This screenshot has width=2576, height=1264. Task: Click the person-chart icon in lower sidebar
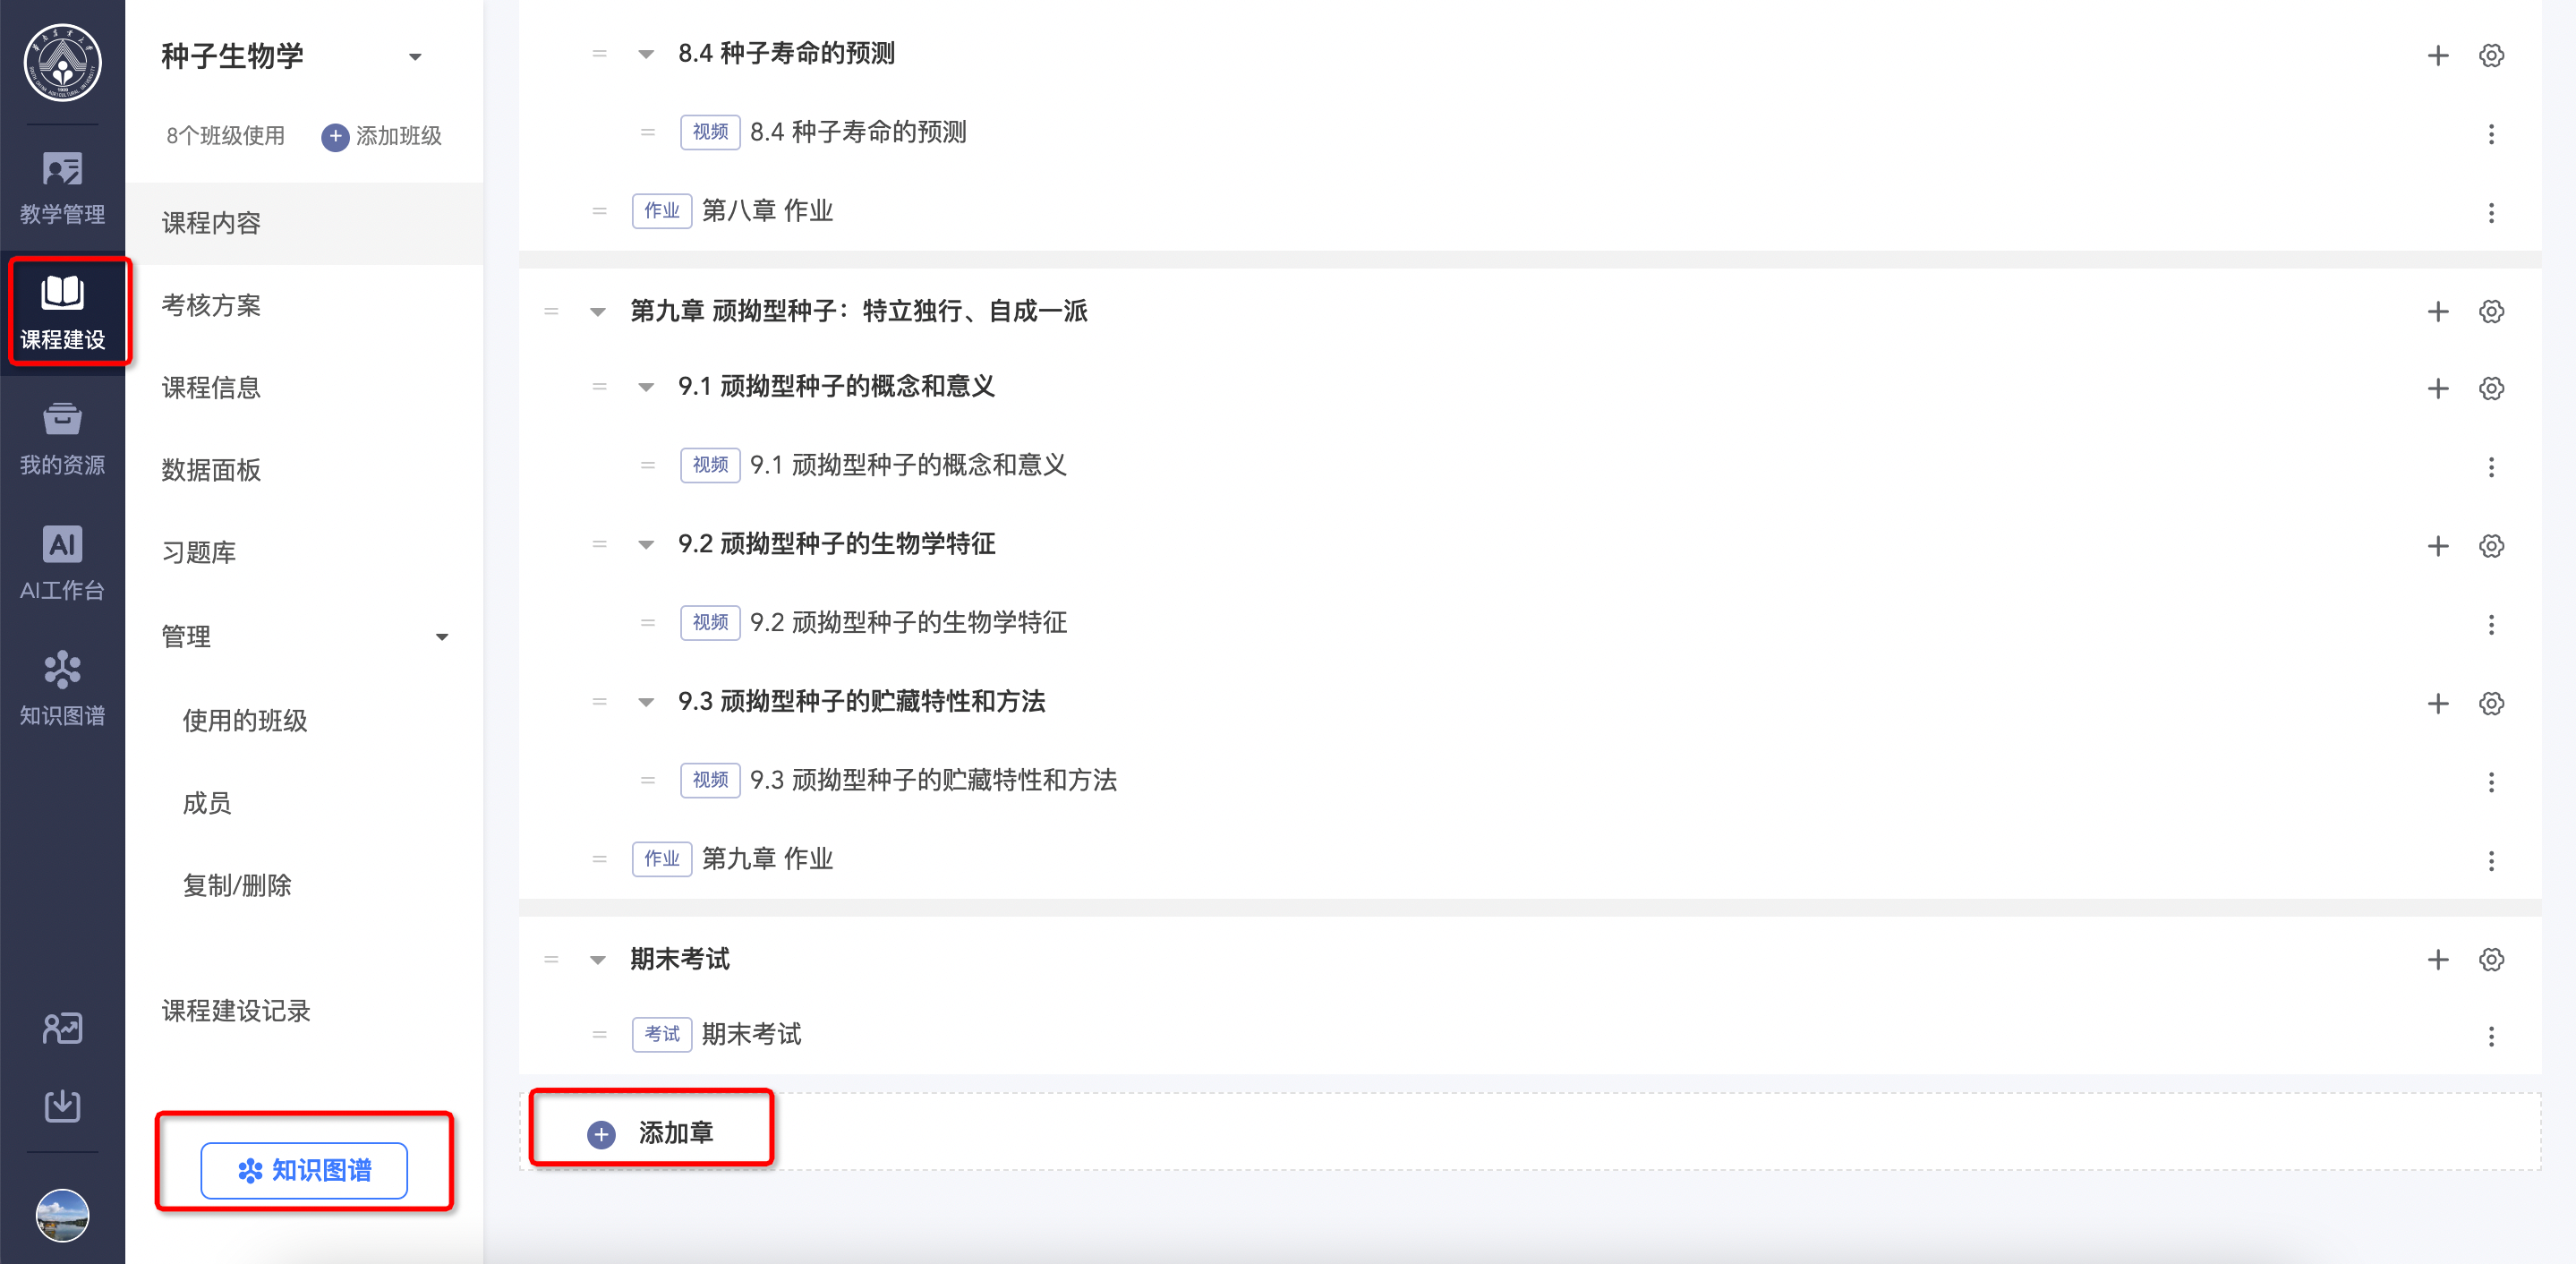[x=62, y=1028]
